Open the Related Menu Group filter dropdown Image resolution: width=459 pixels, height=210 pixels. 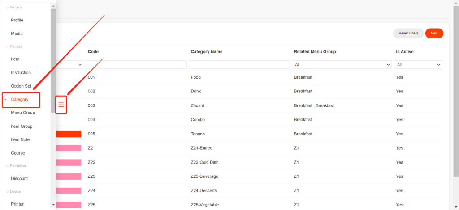[x=342, y=65]
